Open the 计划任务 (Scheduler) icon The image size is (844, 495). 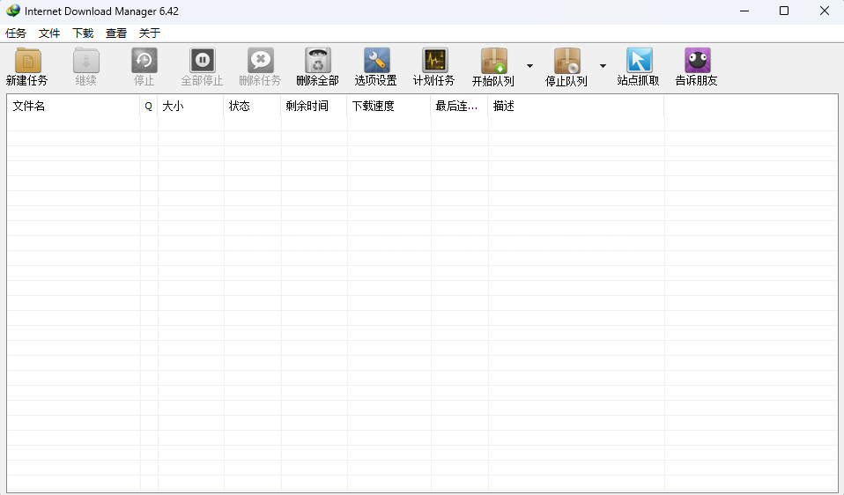(434, 60)
